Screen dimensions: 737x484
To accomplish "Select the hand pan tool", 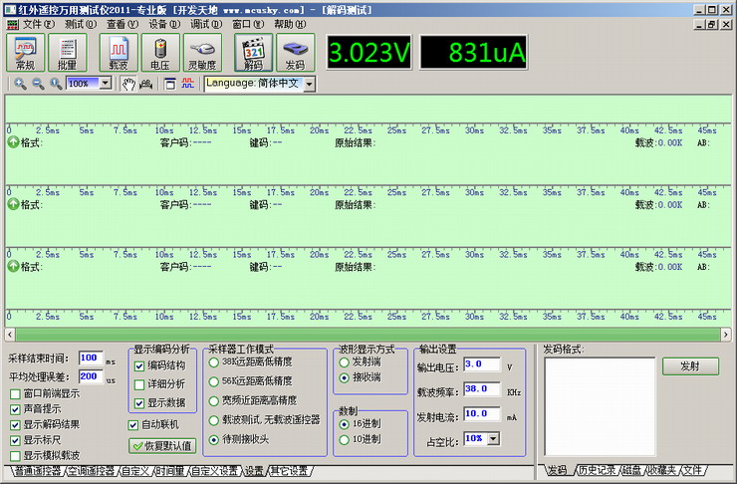I will click(127, 84).
